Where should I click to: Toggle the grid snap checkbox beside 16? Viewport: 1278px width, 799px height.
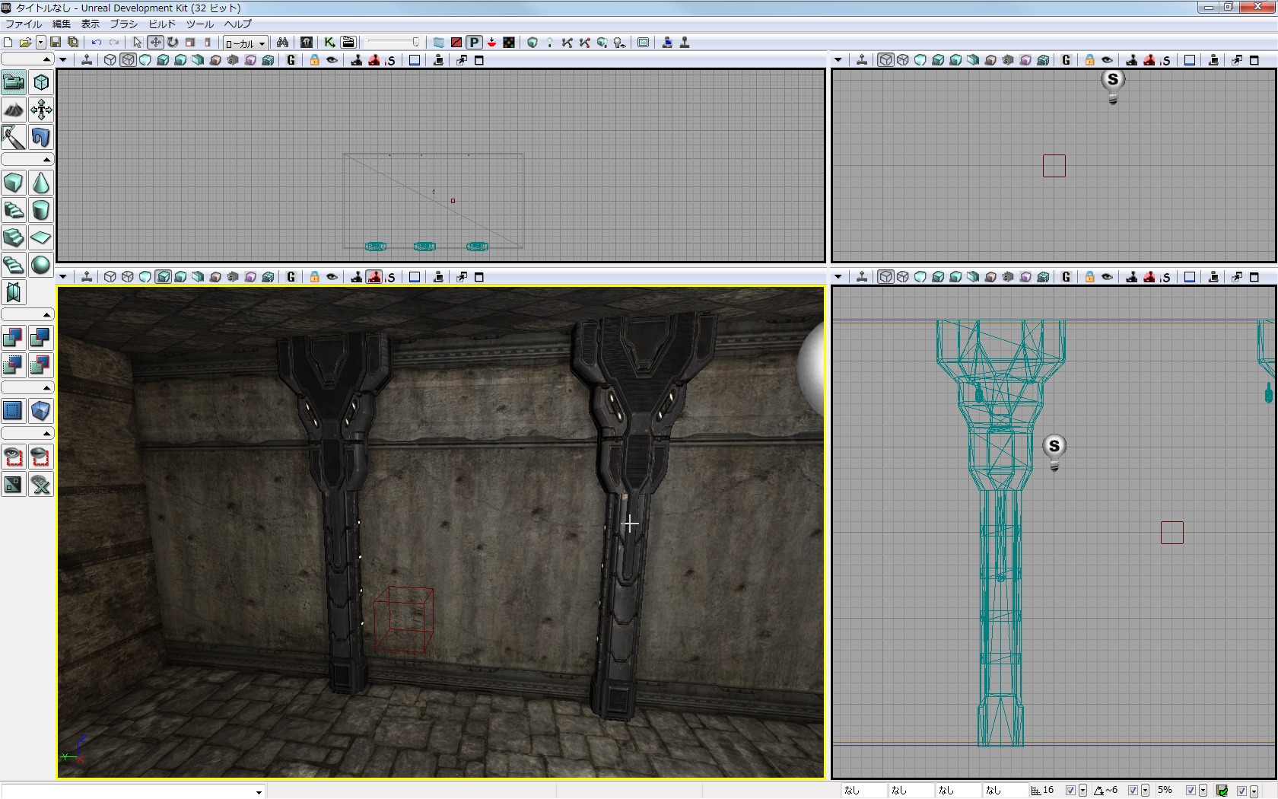1070,791
